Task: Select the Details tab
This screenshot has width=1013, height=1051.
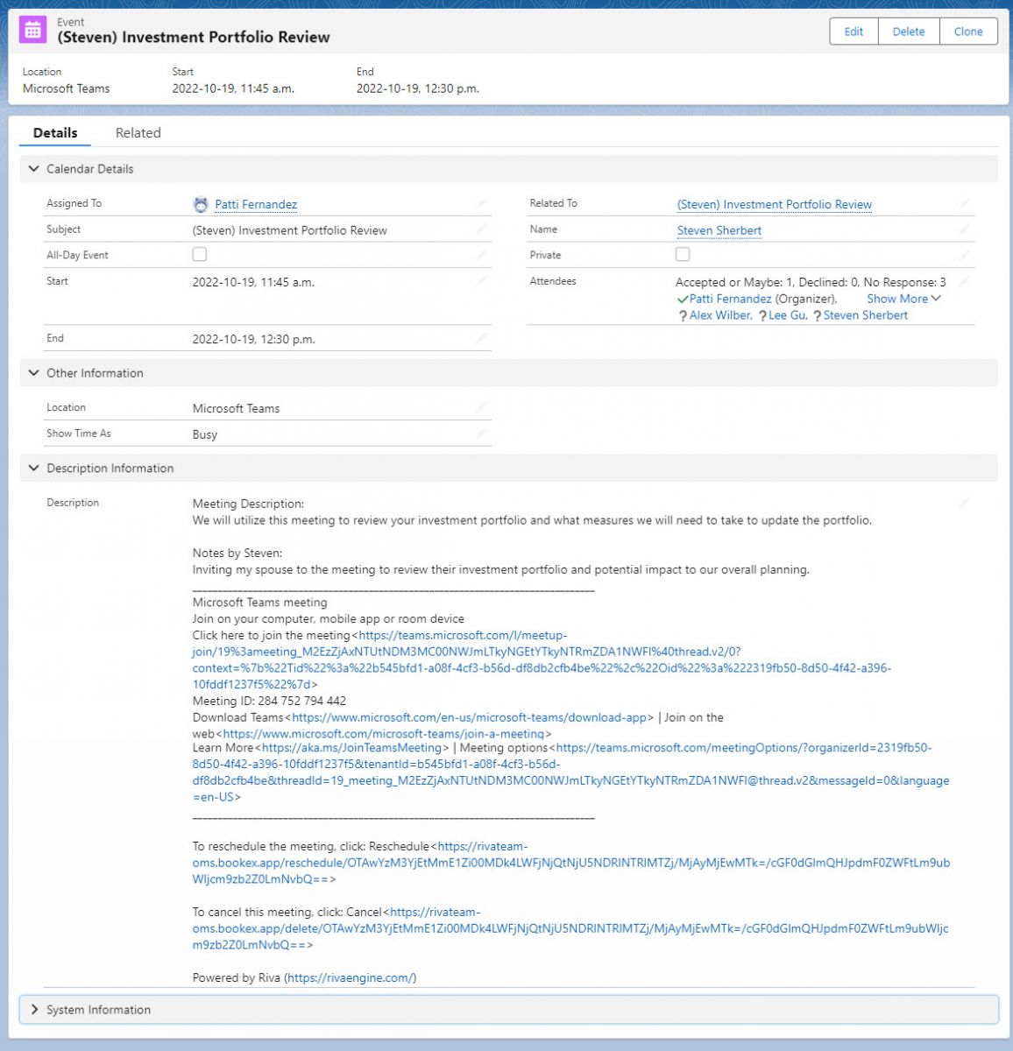Action: coord(54,132)
